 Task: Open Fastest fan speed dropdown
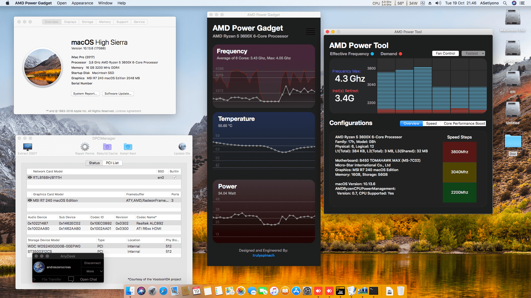coord(473,54)
